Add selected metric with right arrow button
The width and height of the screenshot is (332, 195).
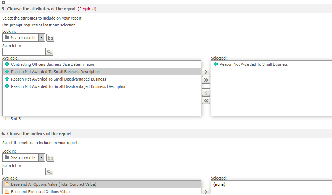(x=206, y=191)
